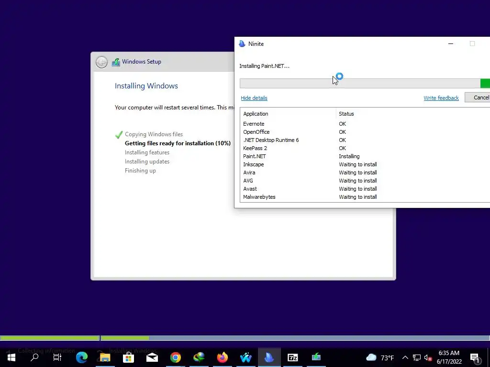The image size is (490, 367).
Task: Launch Microsoft Edge from taskbar
Action: coord(81,357)
